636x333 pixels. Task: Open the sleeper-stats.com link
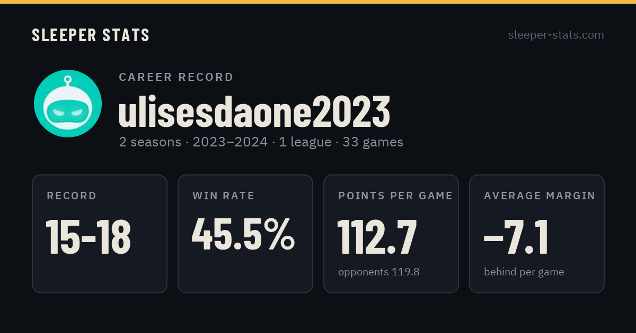(x=556, y=35)
